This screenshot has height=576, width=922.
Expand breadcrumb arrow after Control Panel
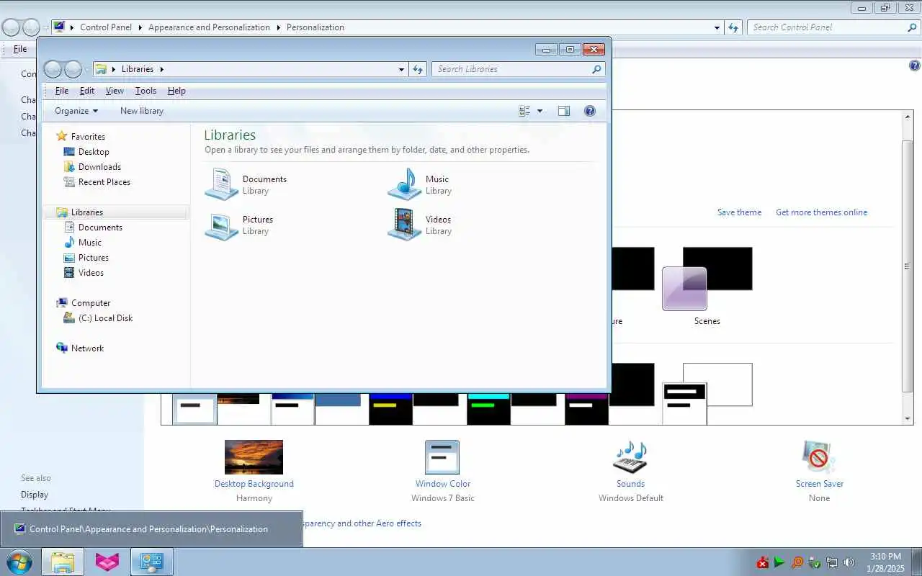tap(140, 27)
